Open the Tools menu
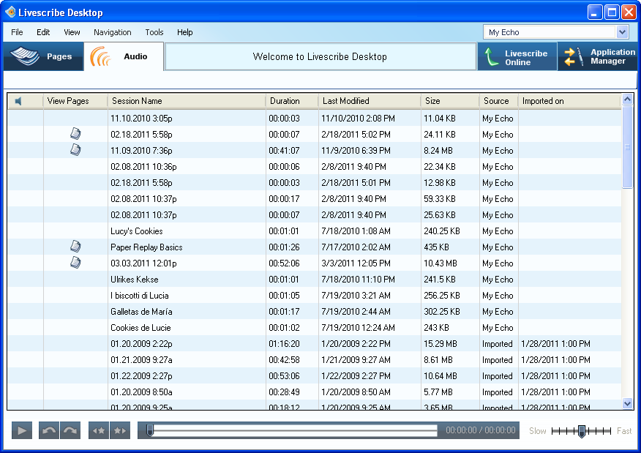The width and height of the screenshot is (641, 453). pos(154,32)
